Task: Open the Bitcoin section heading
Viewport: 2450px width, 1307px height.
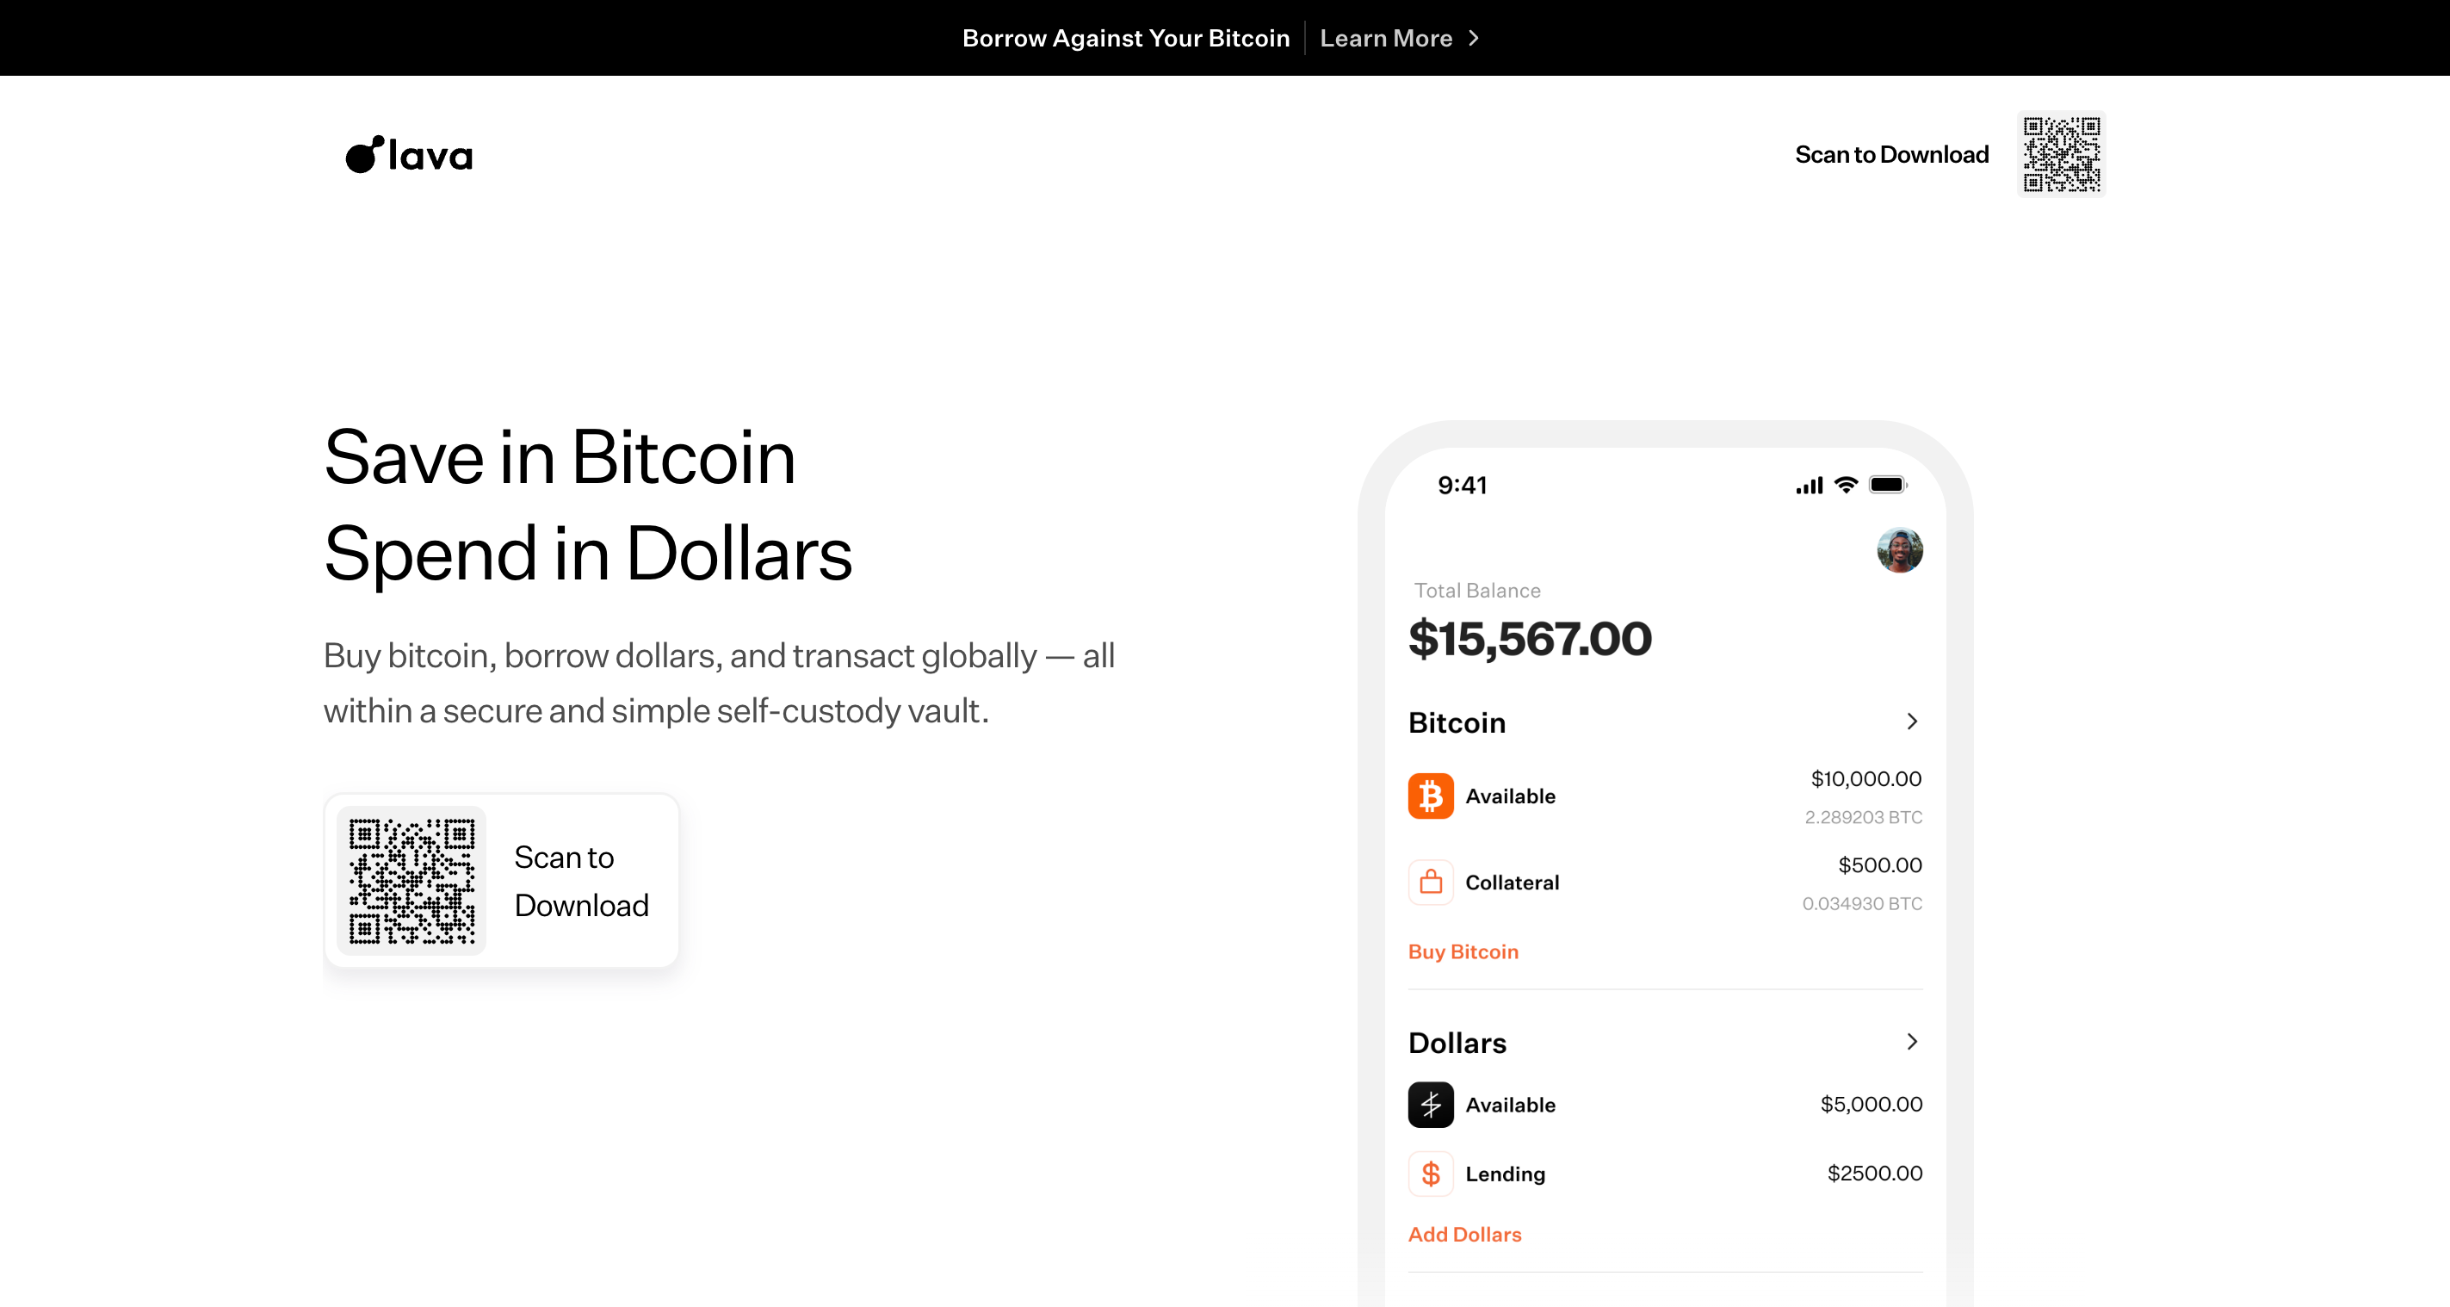Action: click(x=1457, y=723)
